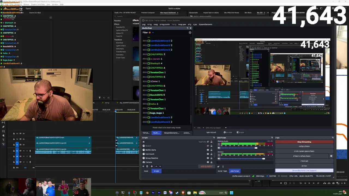Open Mic/Aux options three-dot menu

(x=219, y=155)
